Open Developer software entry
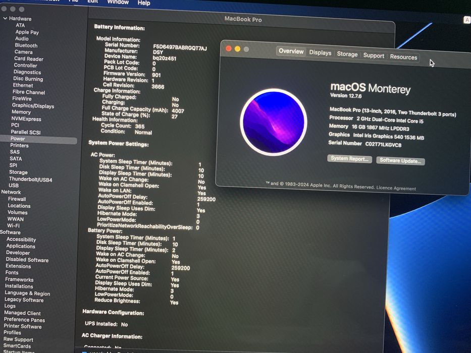 point(18,253)
